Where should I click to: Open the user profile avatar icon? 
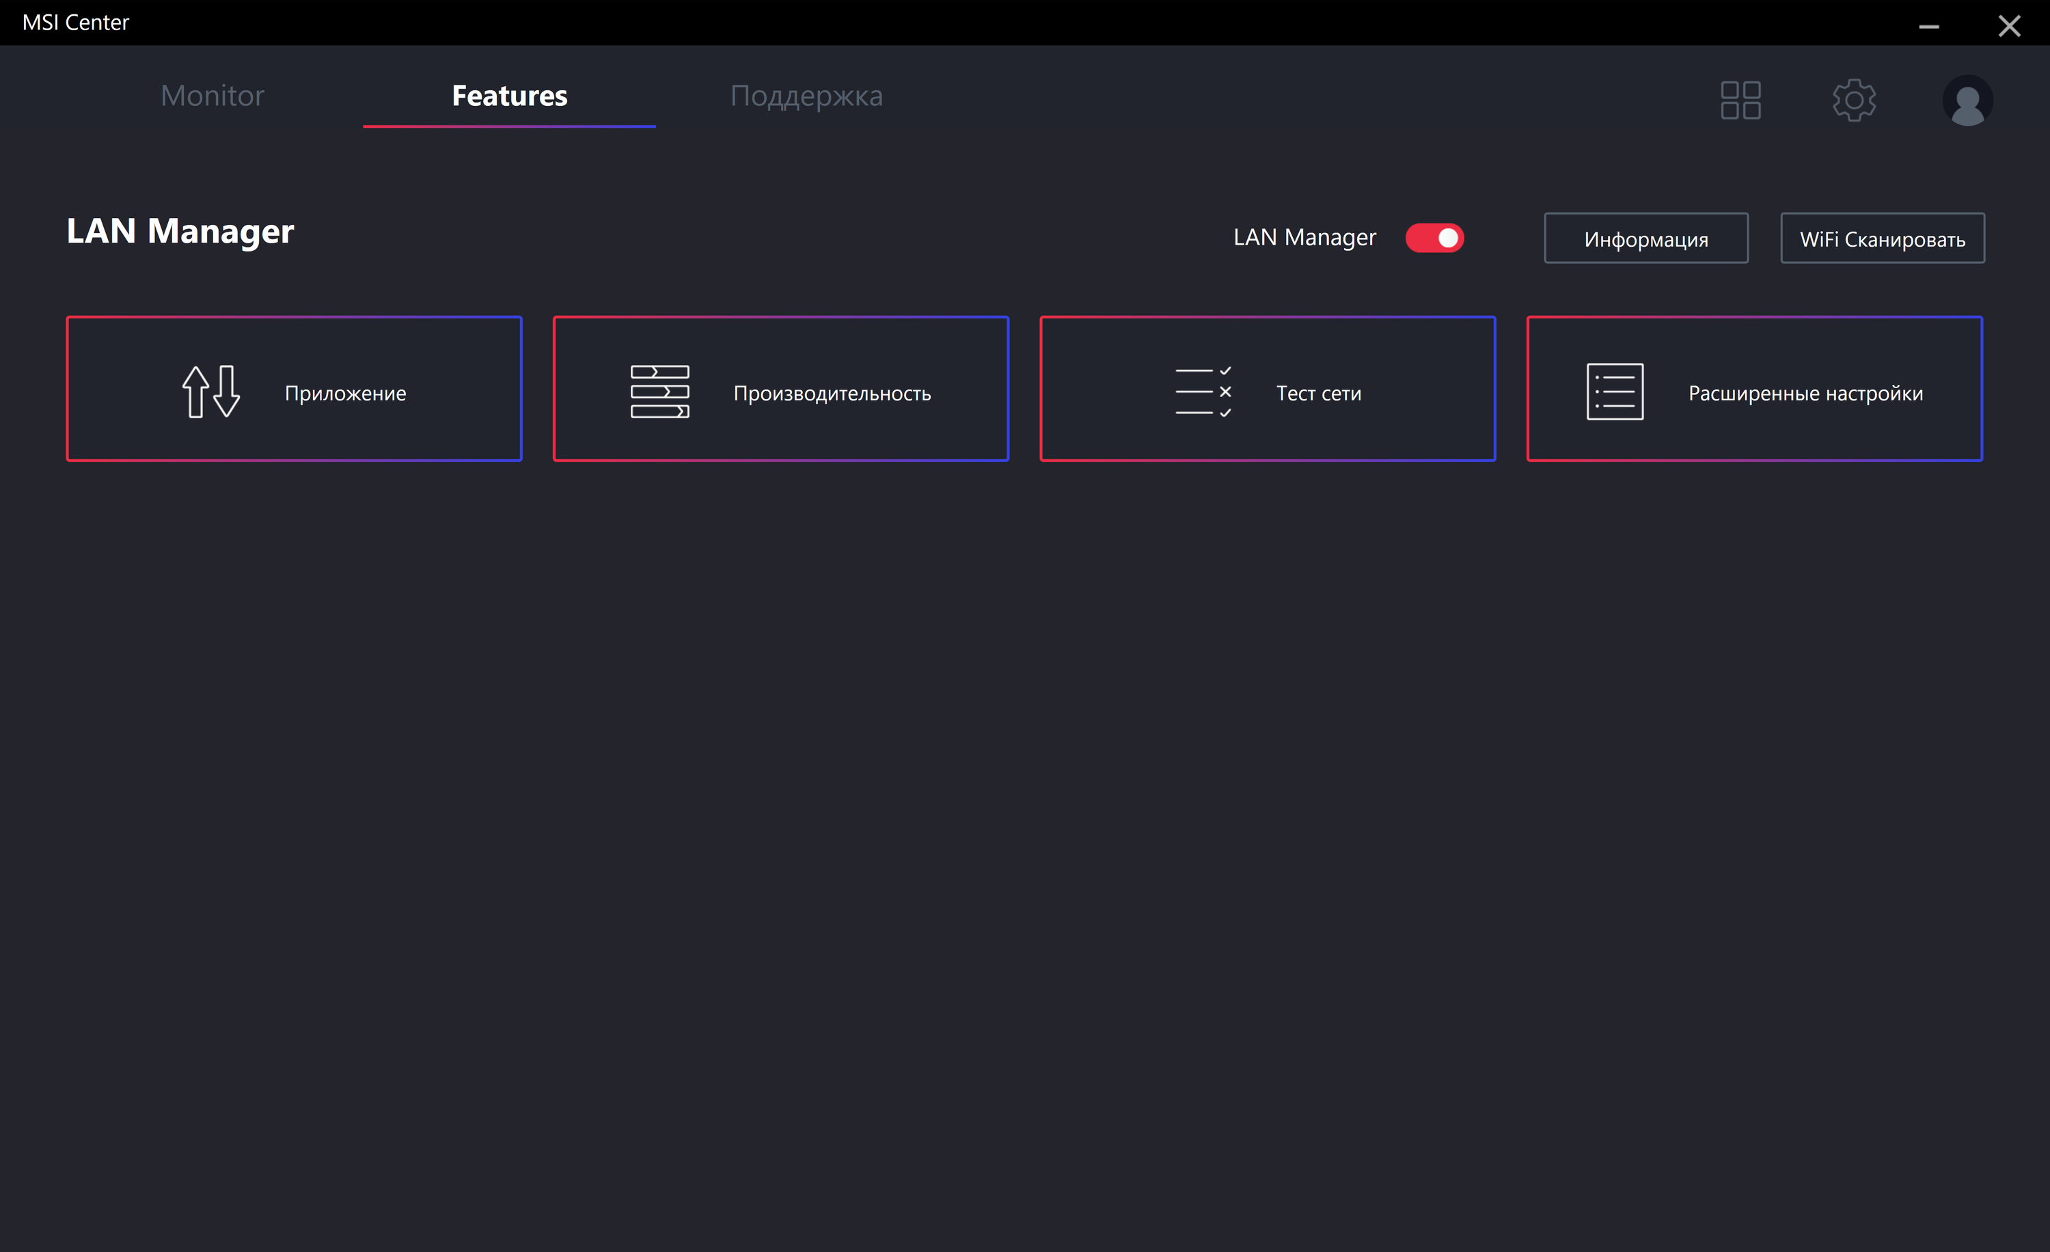point(1967,100)
